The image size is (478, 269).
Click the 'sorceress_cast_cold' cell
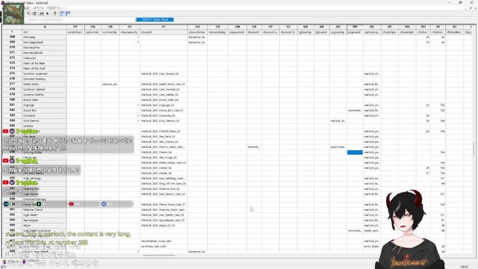(164, 246)
